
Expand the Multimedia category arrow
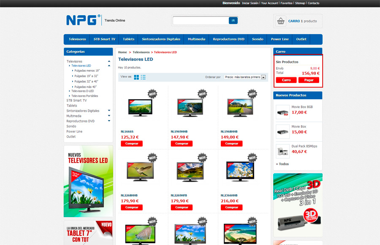[x=109, y=116]
